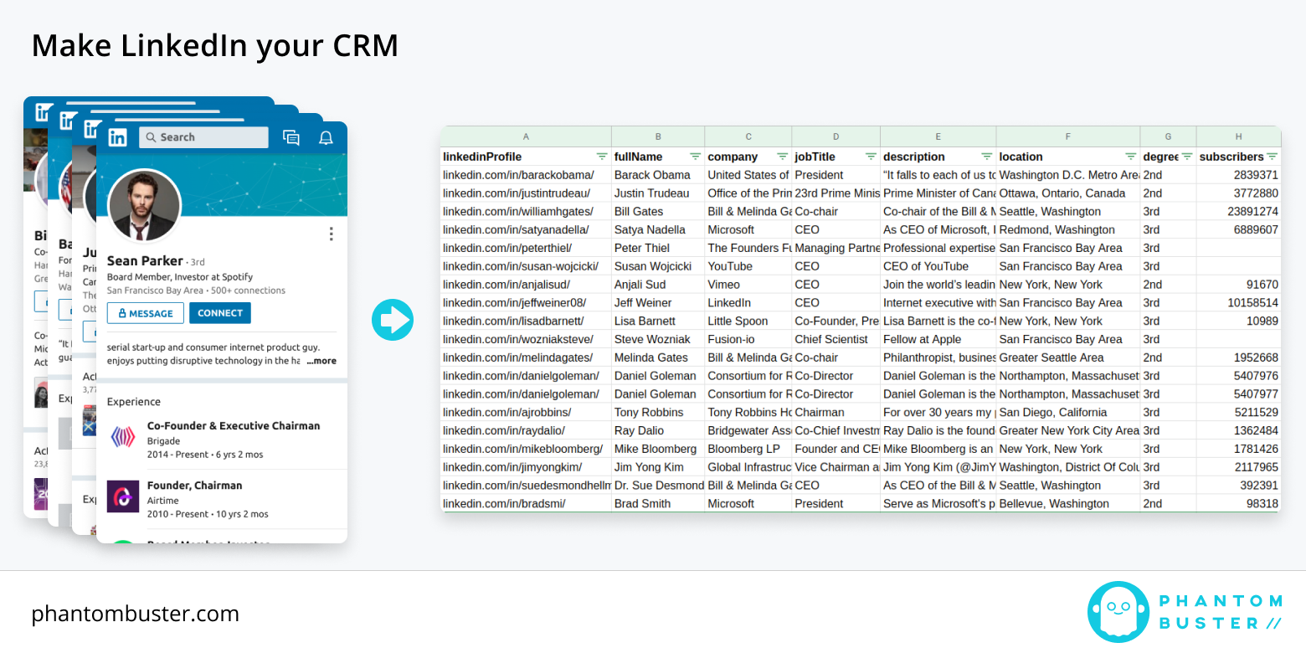Select spreadsheet column E header
1306x653 pixels.
point(938,136)
